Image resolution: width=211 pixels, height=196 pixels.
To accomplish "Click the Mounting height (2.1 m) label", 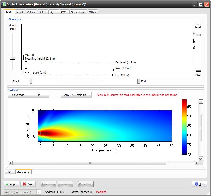I will 40,58.
